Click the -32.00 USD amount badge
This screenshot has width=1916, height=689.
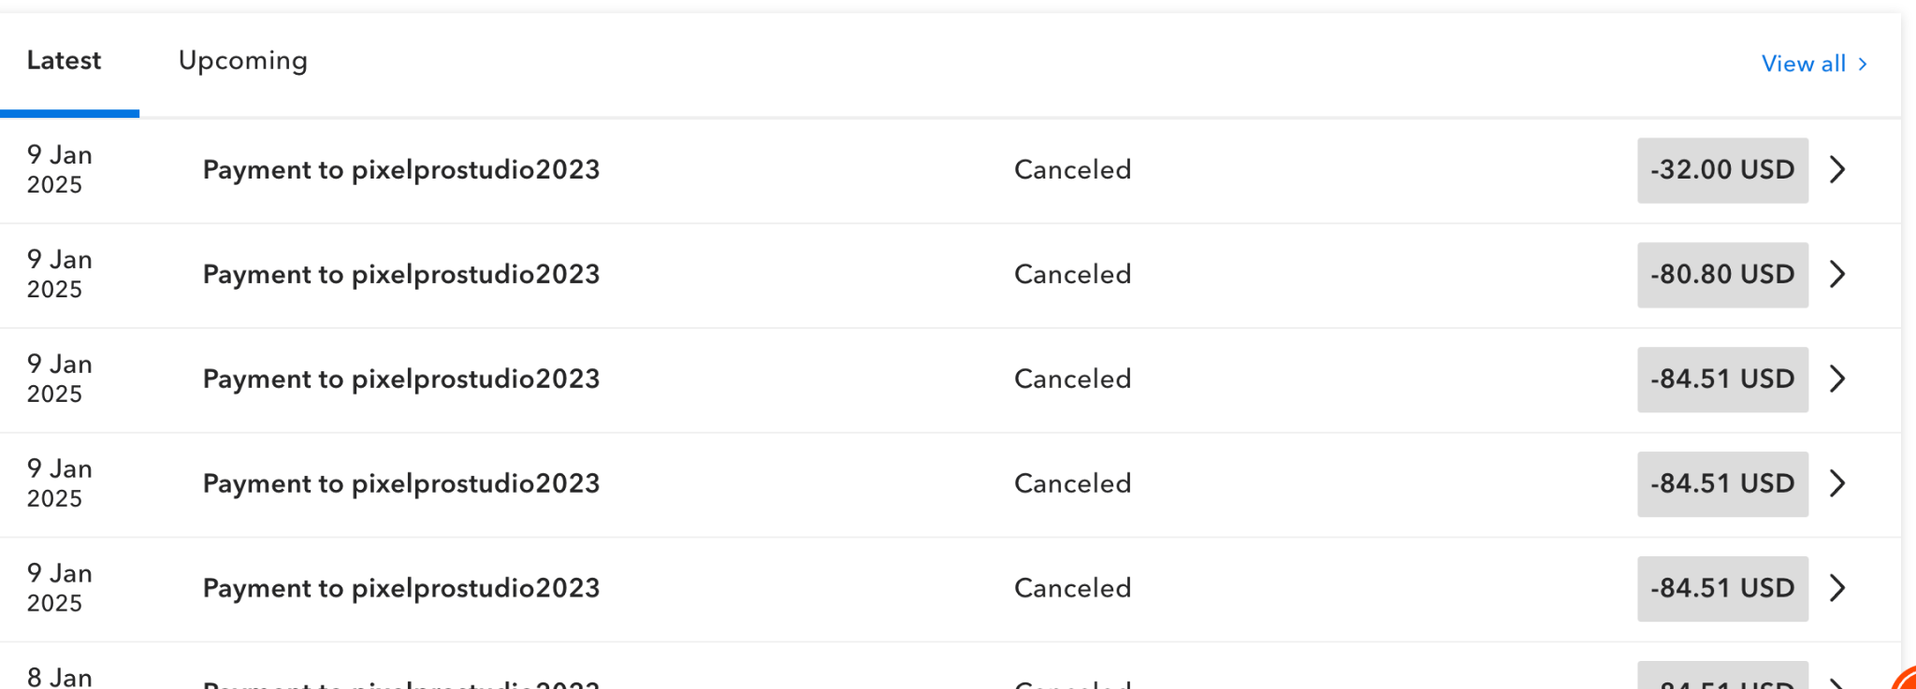point(1721,169)
